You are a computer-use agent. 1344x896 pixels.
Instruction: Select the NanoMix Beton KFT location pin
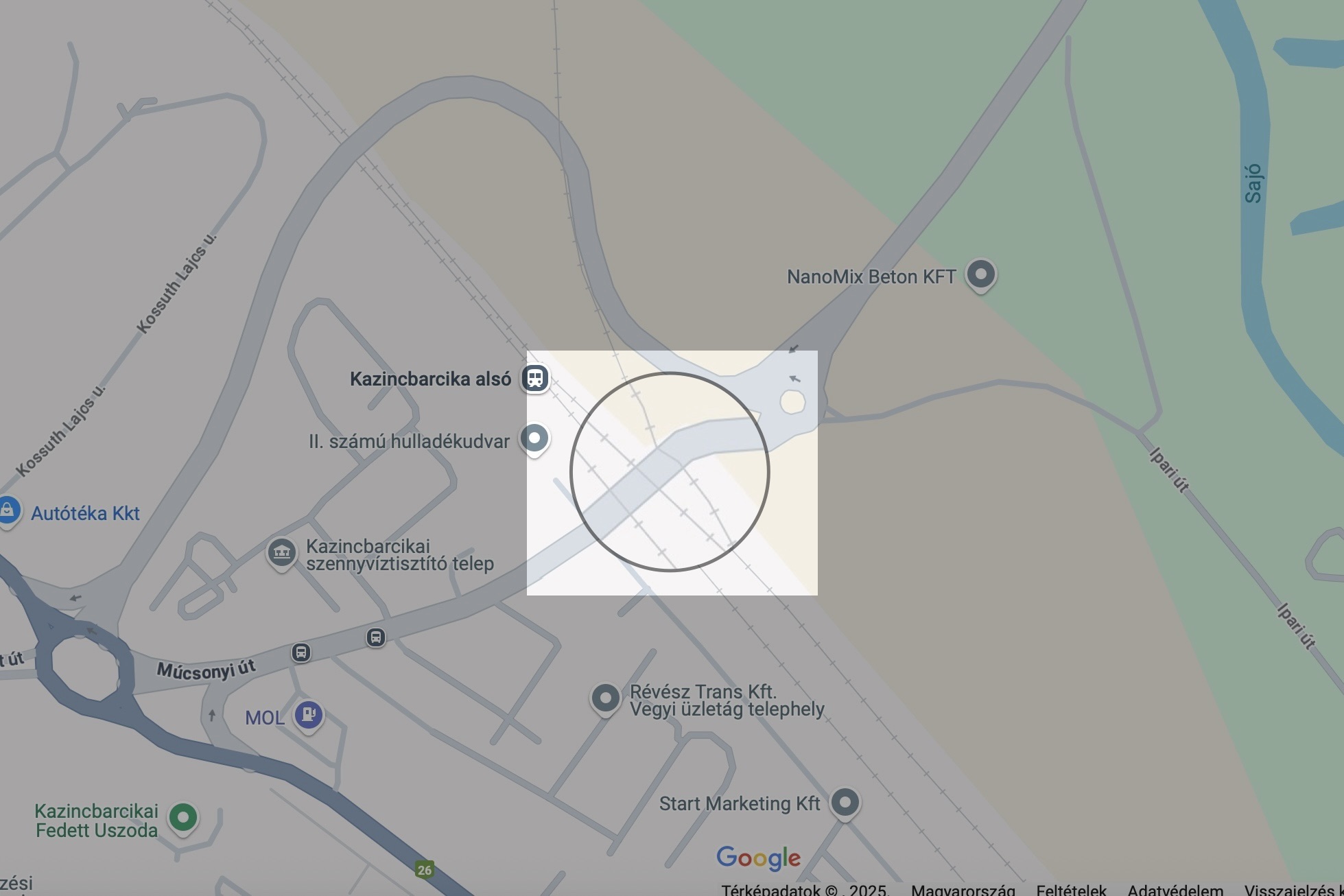point(981,276)
